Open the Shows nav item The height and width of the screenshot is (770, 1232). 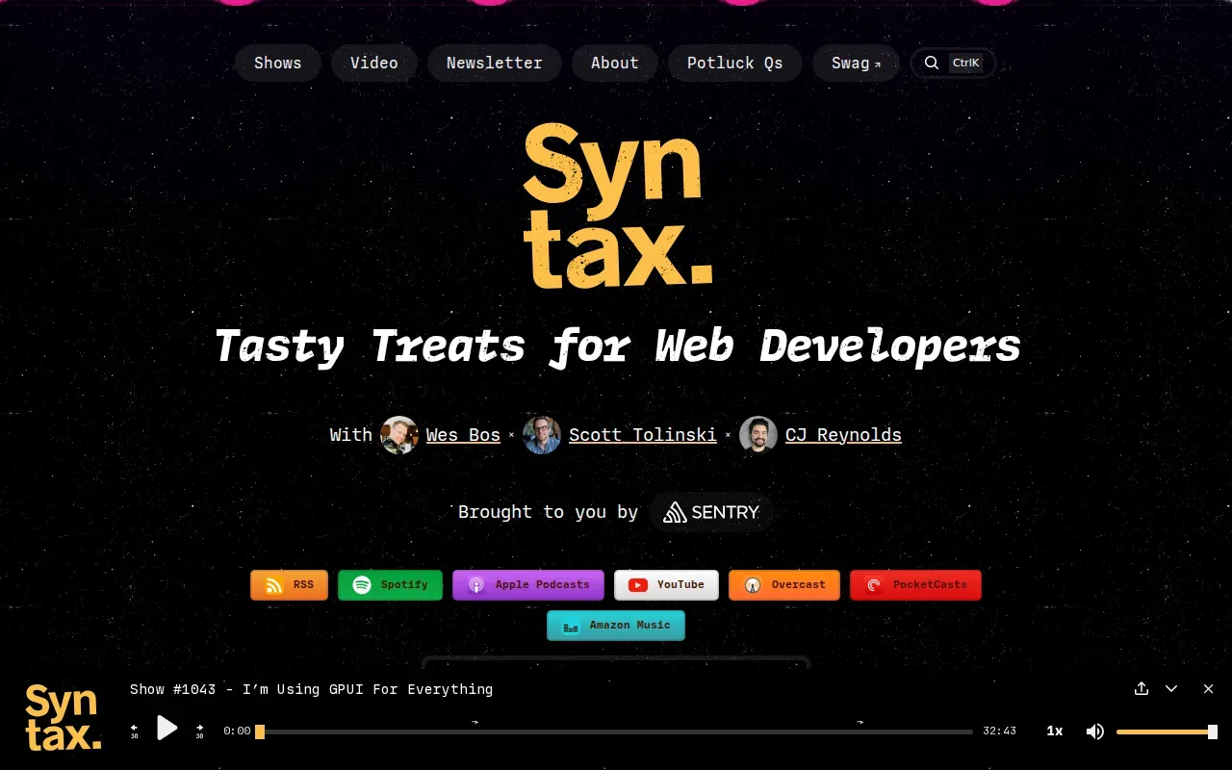point(277,64)
